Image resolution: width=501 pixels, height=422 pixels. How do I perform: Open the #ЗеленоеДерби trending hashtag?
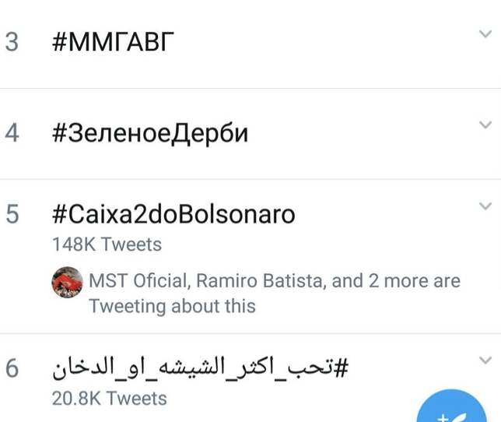pyautogui.click(x=150, y=133)
